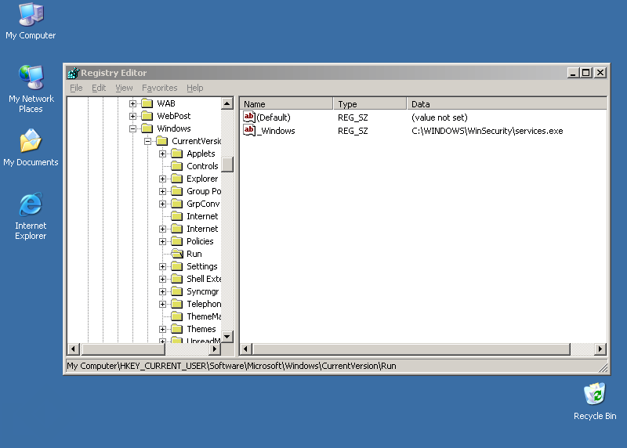Expand the Applets key
This screenshot has height=448, width=627.
tap(162, 154)
